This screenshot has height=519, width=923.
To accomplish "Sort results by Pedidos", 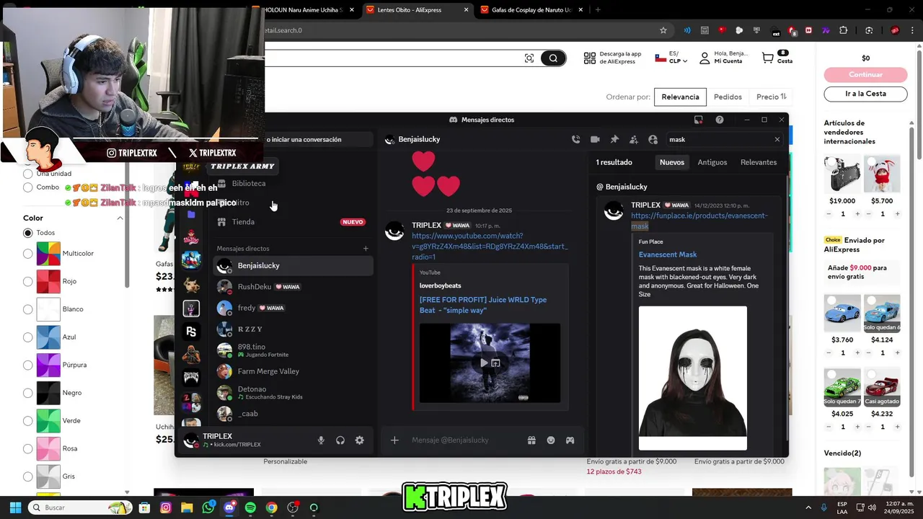I will pyautogui.click(x=728, y=97).
